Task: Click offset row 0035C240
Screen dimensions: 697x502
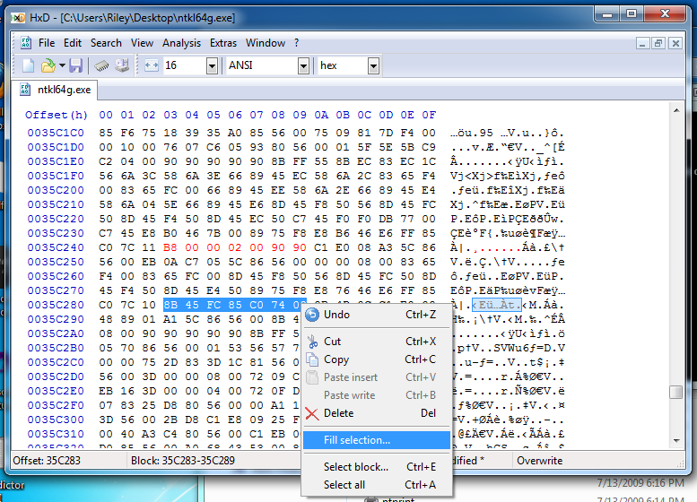Action: tap(56, 247)
